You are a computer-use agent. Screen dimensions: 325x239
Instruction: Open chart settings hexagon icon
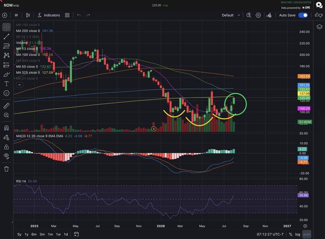point(258,15)
